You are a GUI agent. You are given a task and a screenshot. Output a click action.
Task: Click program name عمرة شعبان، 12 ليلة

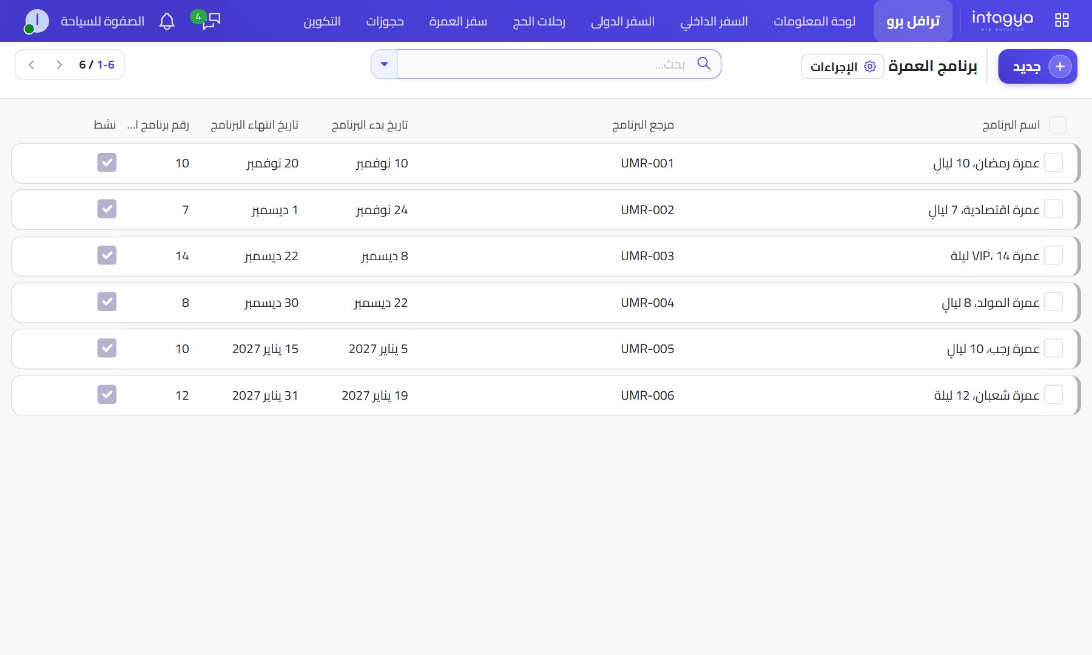pyautogui.click(x=987, y=395)
